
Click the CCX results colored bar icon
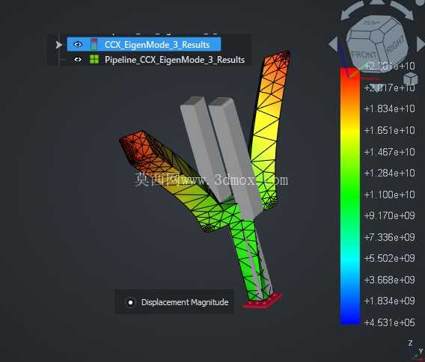(x=94, y=44)
